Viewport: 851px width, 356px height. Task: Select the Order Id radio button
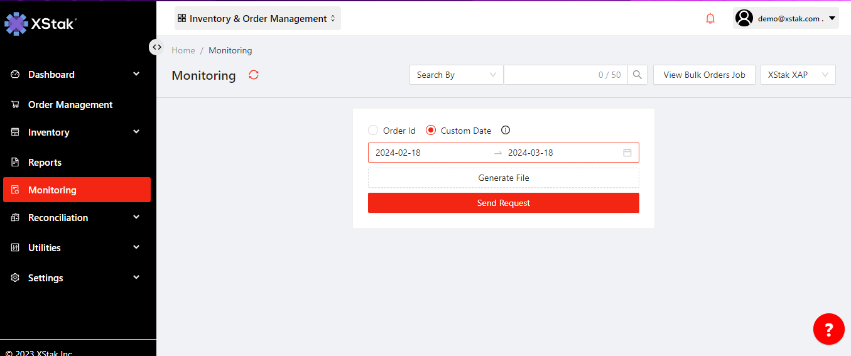(373, 131)
